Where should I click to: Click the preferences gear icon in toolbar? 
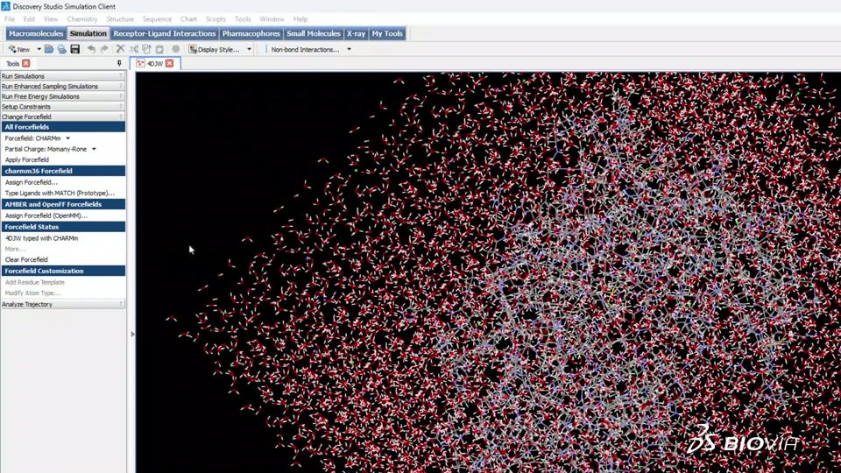click(x=176, y=49)
